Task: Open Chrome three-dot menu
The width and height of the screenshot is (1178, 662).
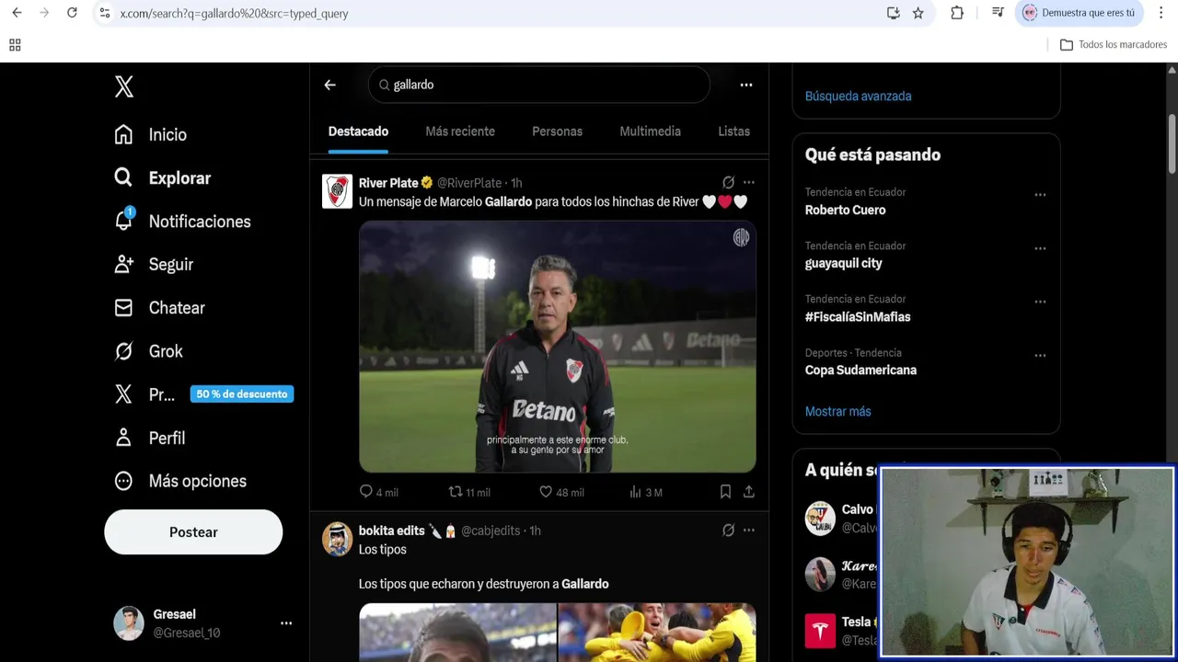Action: [1161, 13]
